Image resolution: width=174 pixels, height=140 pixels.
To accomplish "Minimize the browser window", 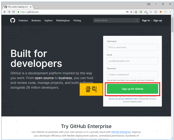I will coord(156,4).
